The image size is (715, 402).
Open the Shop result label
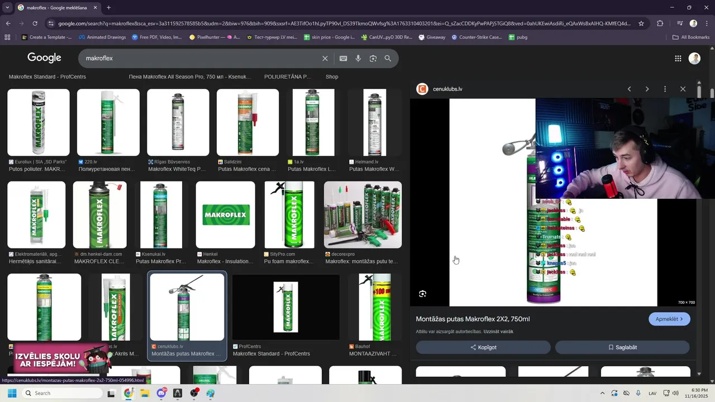pyautogui.click(x=332, y=76)
